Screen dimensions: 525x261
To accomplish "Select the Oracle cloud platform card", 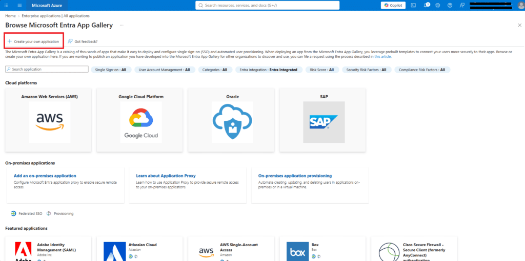I will coord(231,120).
